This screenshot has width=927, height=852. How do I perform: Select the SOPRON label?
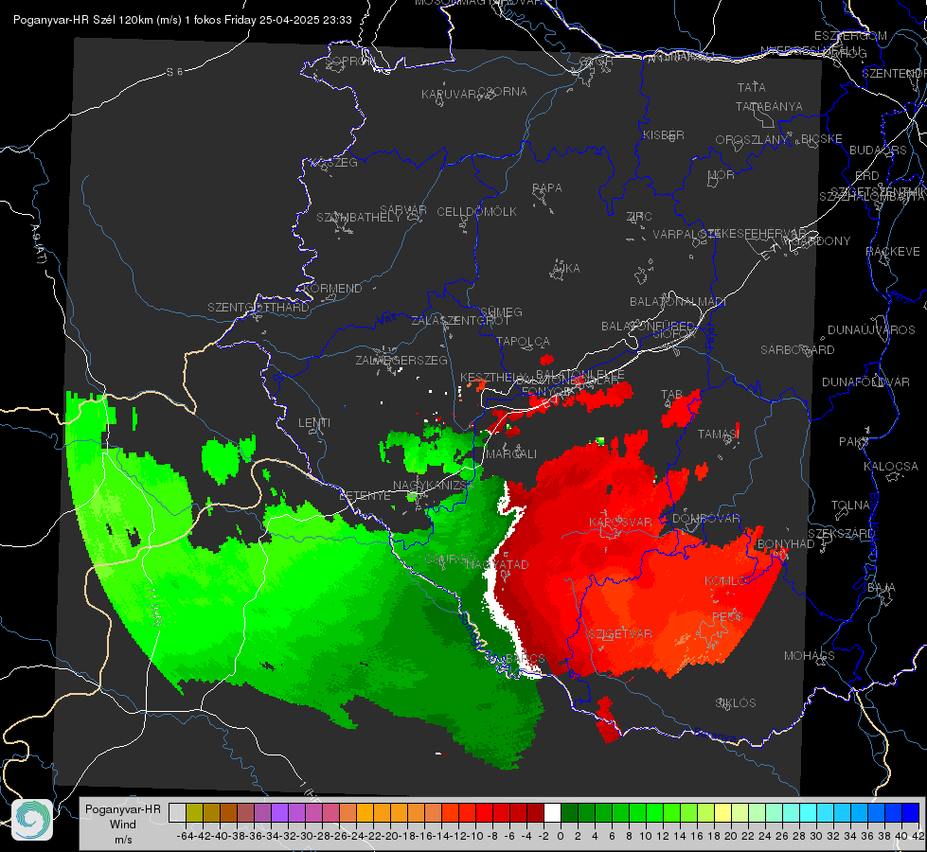tap(348, 61)
